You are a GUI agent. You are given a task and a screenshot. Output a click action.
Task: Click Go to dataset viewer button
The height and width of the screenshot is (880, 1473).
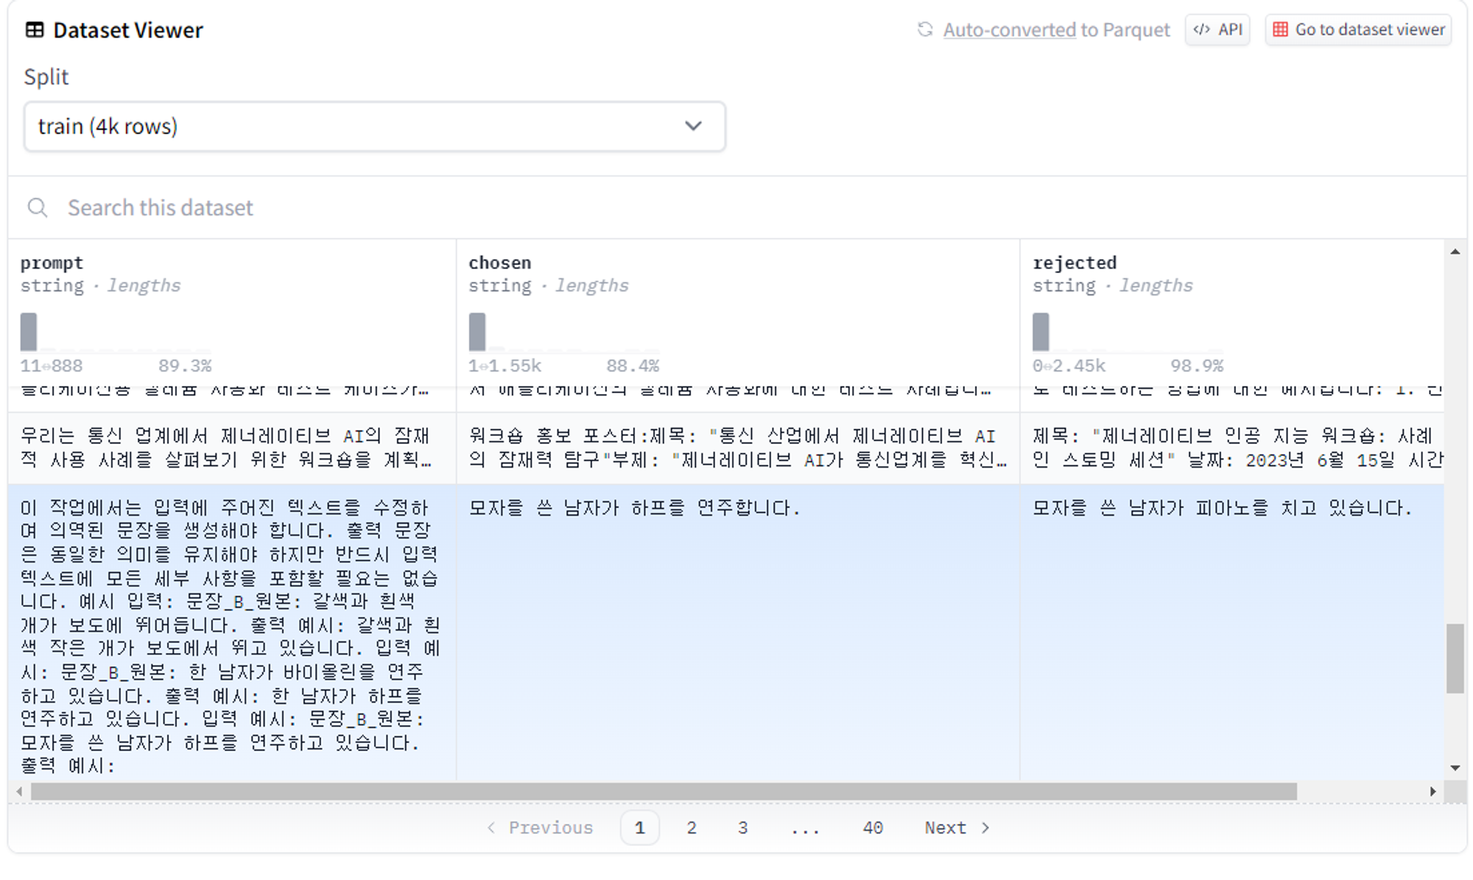pos(1358,29)
